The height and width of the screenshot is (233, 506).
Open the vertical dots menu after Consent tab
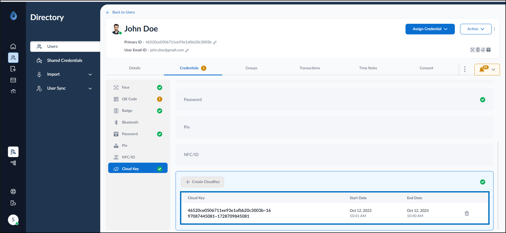coord(465,69)
